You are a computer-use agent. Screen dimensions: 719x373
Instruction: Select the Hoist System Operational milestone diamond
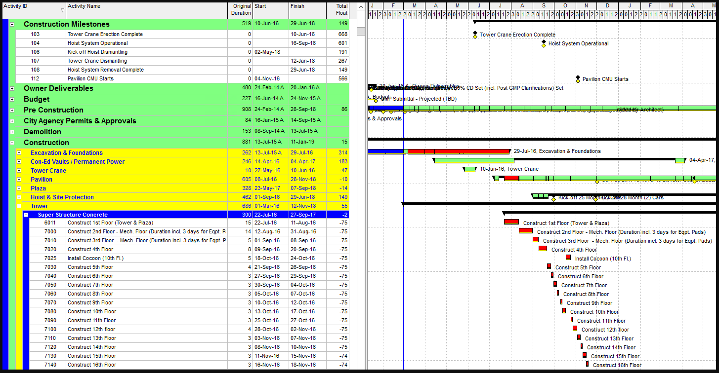(x=544, y=44)
